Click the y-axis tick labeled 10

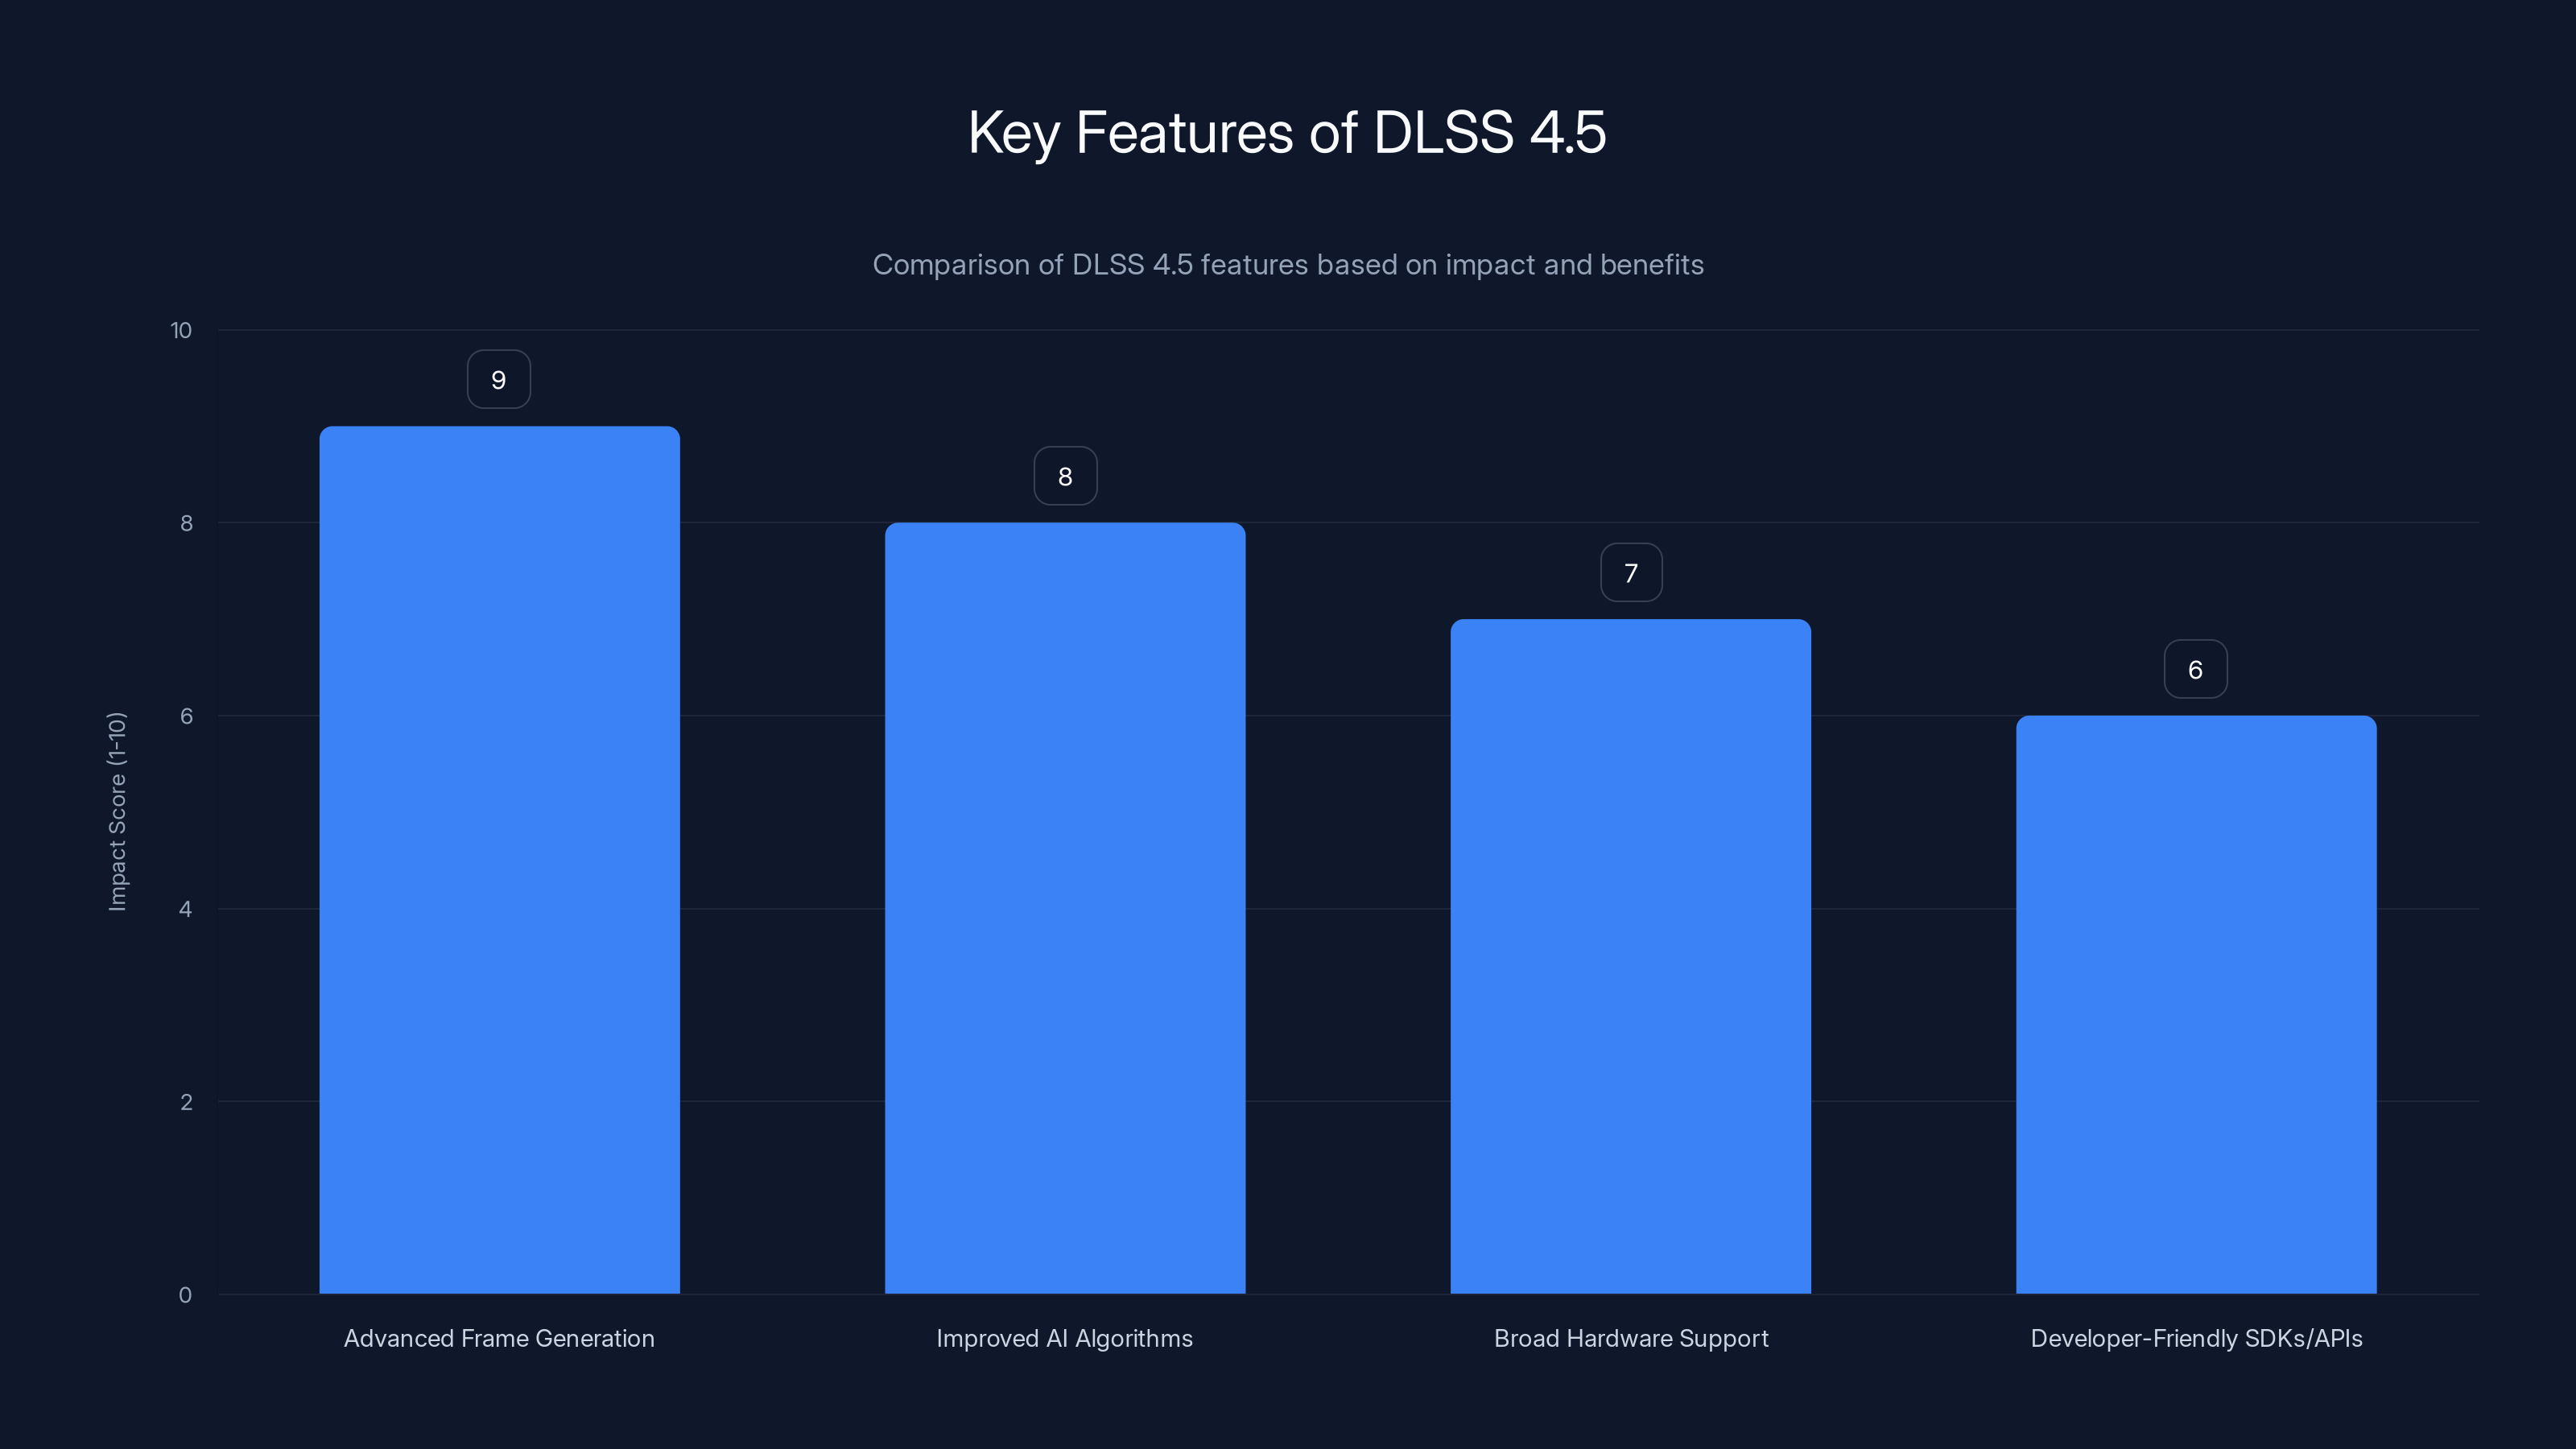[x=181, y=331]
